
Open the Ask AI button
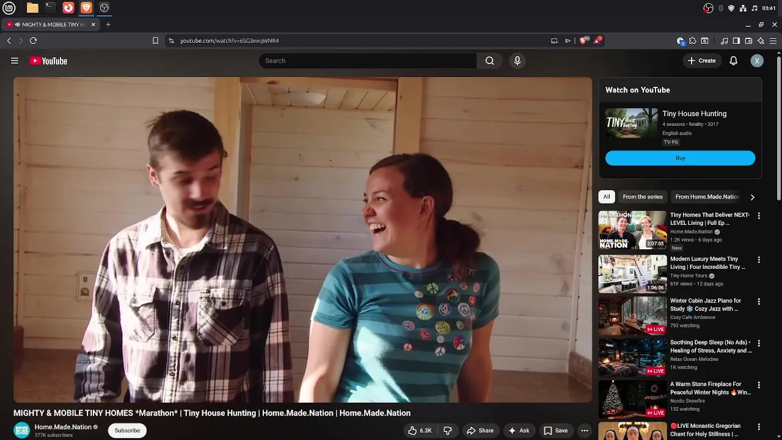(519, 430)
